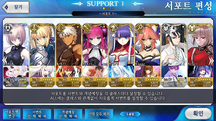The width and height of the screenshot is (216, 121).
Task: Click 개념예장 선택해제 button
Action: coord(68,114)
